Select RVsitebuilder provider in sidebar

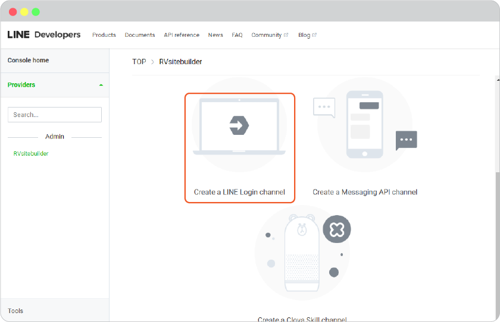[31, 153]
